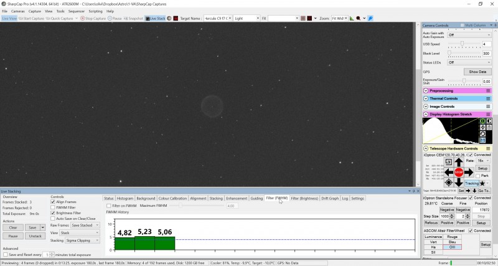Image resolution: width=498 pixels, height=266 pixels.
Task: Click the lightning bolt stretch icon
Action: coord(482,128)
